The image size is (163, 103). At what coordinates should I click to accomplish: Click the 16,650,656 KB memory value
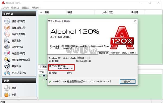[x=83, y=61]
